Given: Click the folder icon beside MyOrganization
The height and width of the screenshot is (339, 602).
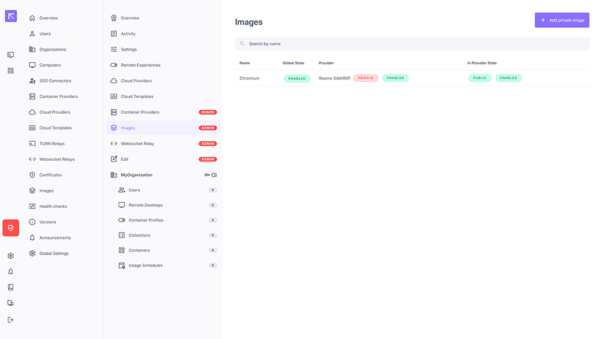Looking at the screenshot, I should 214,175.
